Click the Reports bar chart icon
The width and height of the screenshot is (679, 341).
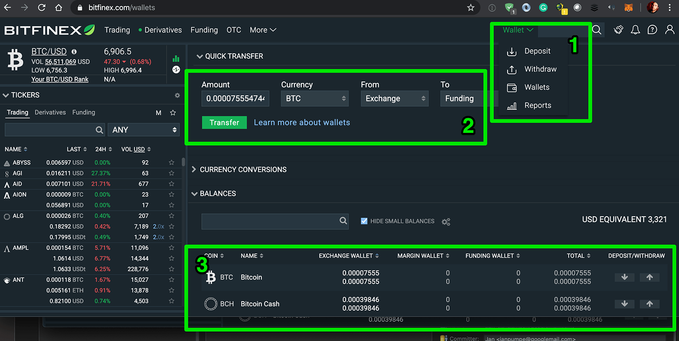512,106
